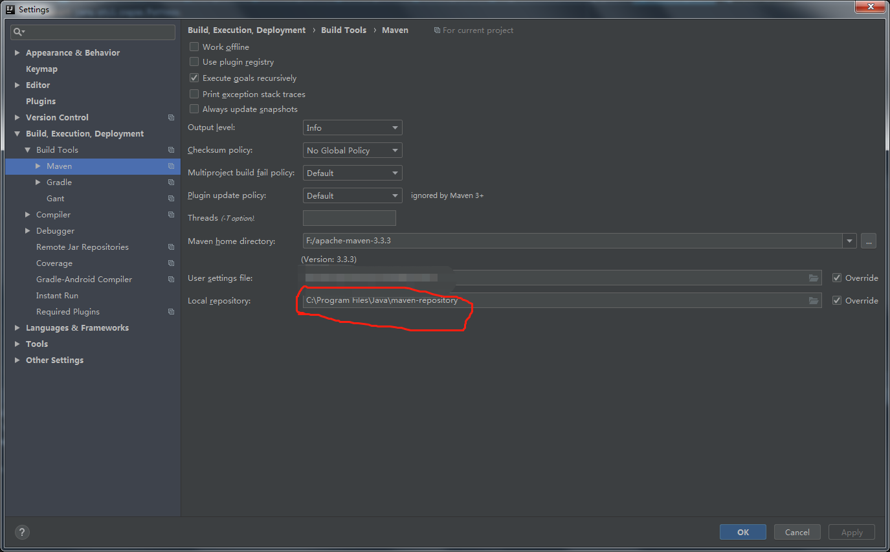
Task: Click project-level icon next to Build Tools
Action: (171, 150)
